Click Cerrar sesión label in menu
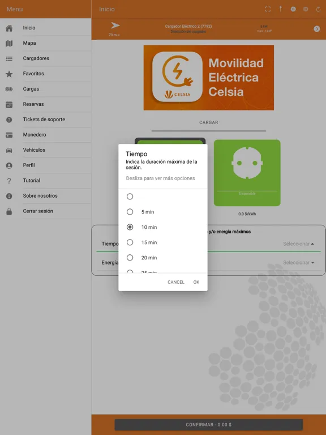326x435 pixels. point(38,211)
